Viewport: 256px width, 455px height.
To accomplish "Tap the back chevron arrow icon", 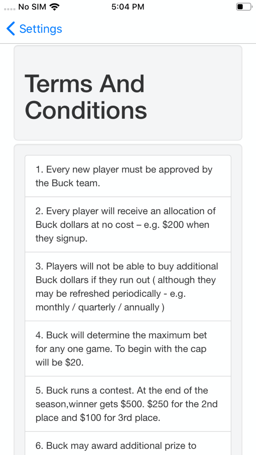I will [x=11, y=29].
